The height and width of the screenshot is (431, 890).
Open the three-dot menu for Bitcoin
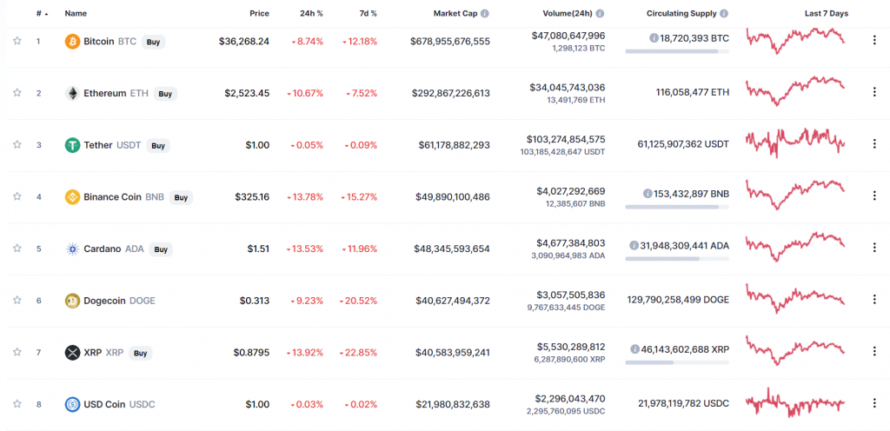874,40
